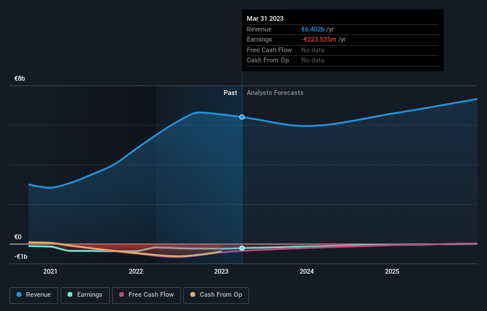Click the Earnings row label in tooltip

(x=259, y=39)
